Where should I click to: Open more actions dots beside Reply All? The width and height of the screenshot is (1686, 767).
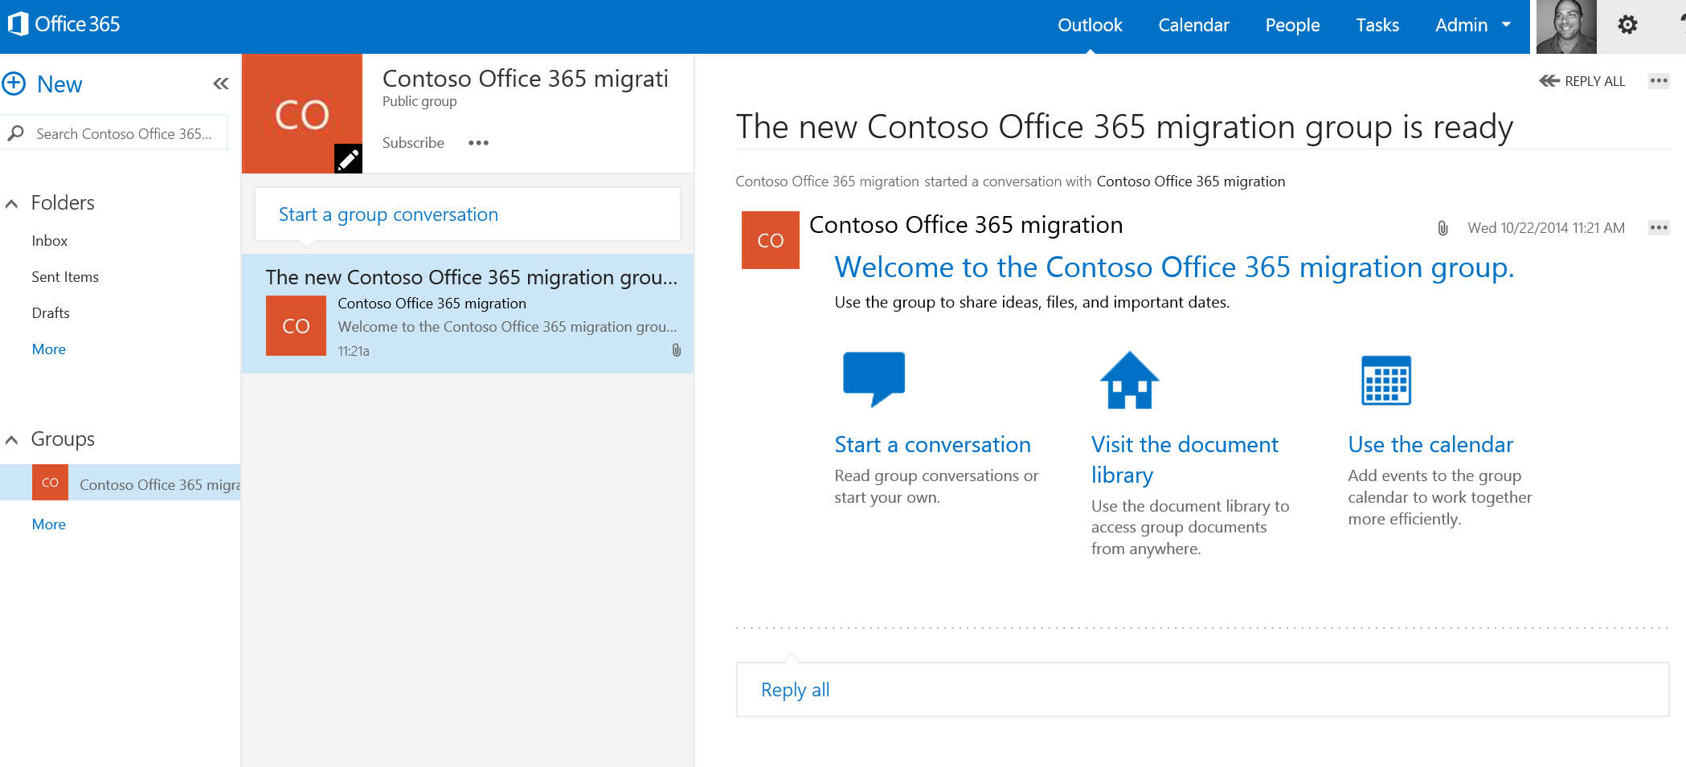(x=1659, y=80)
